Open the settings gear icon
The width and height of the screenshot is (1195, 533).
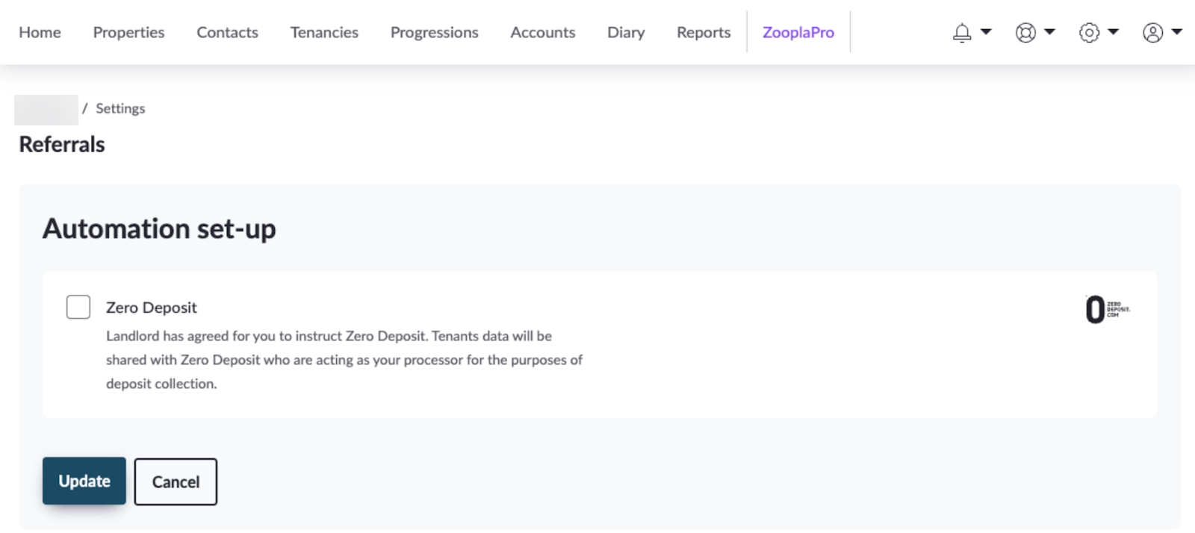pos(1089,33)
